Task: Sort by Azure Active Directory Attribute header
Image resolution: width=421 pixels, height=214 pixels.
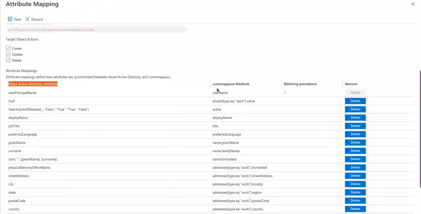Action: [x=33, y=84]
